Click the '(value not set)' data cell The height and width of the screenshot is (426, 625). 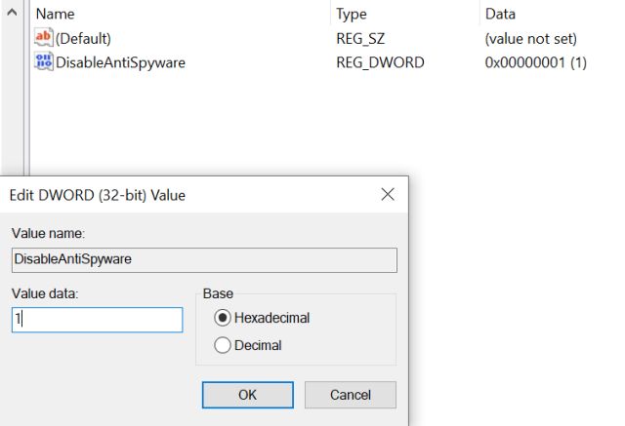pos(530,39)
